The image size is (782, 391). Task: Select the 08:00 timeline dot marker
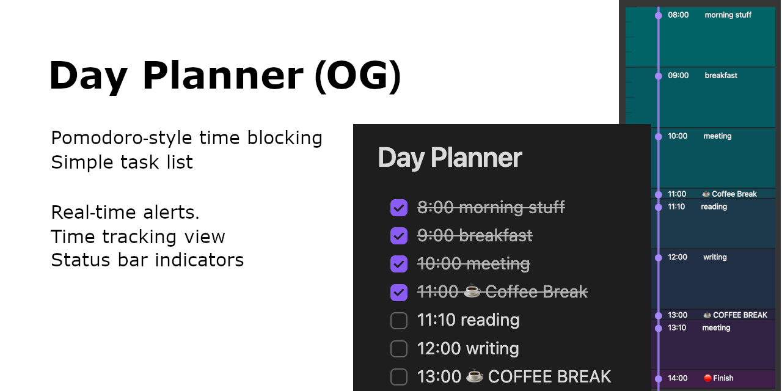[x=658, y=16]
